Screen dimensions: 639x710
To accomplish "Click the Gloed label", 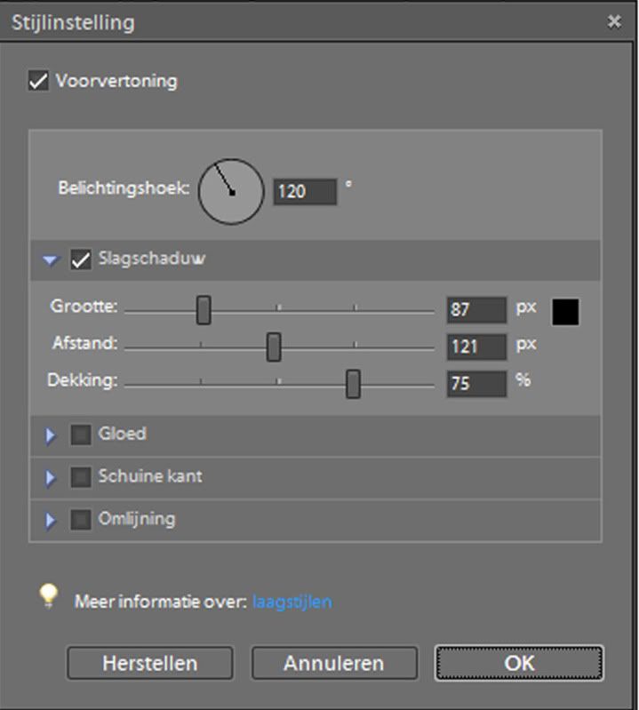I will pos(123,434).
